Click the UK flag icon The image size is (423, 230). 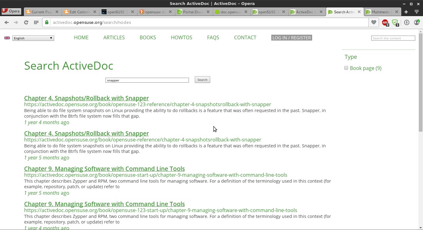(x=7, y=38)
